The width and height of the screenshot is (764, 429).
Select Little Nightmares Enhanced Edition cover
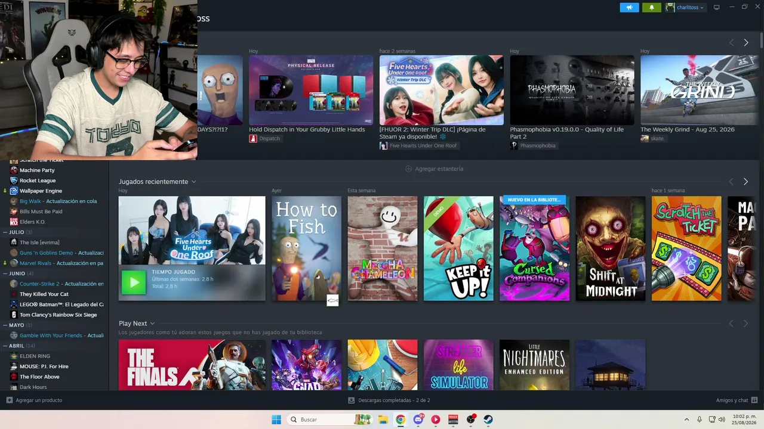pos(534,365)
